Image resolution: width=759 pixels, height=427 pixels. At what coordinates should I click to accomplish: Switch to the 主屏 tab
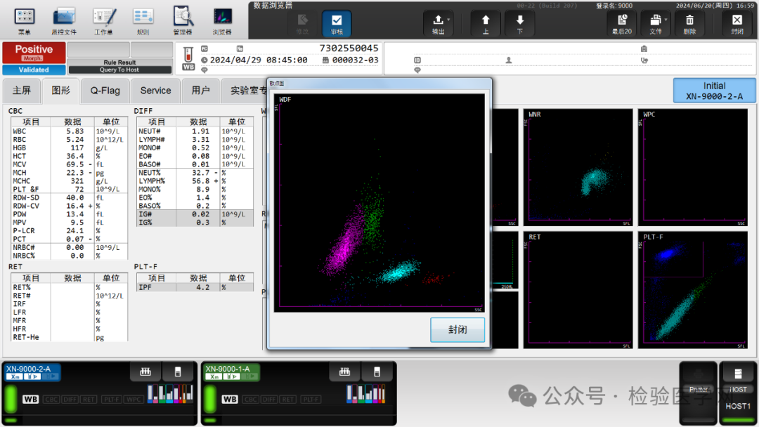click(x=21, y=91)
